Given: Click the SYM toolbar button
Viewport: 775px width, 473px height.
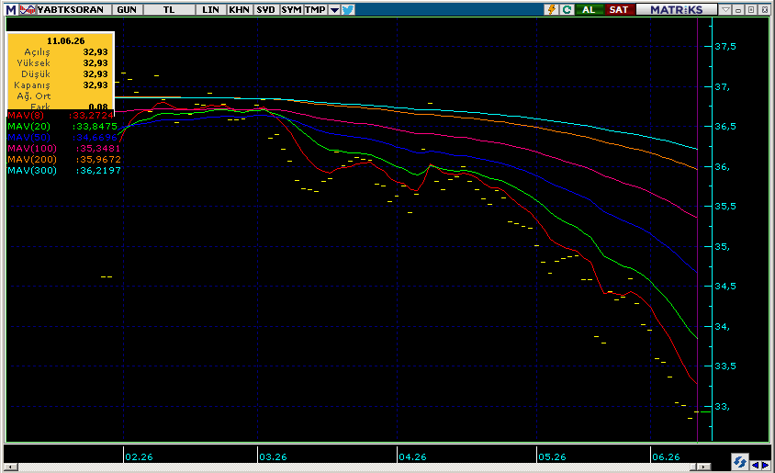Looking at the screenshot, I should tap(292, 9).
